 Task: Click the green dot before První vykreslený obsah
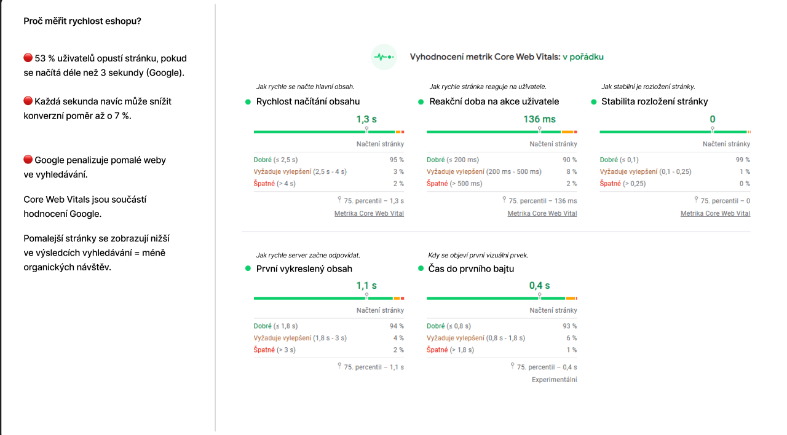[248, 268]
